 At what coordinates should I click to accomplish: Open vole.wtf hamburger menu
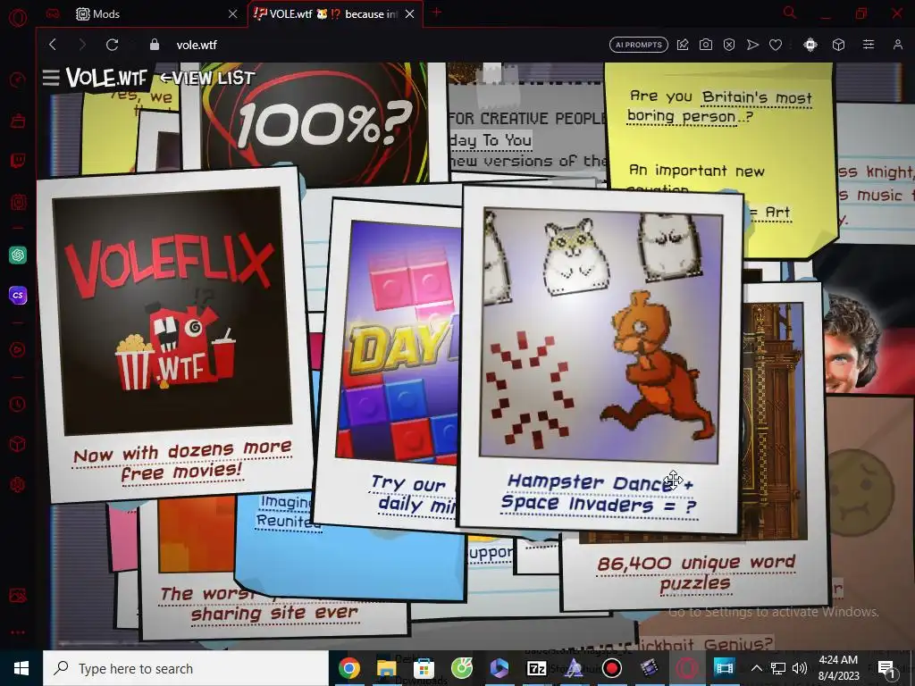[51, 78]
